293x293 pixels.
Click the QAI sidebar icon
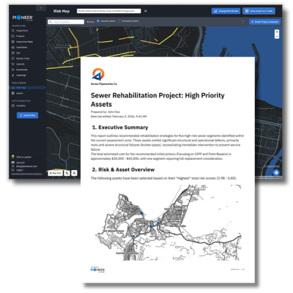click(13, 53)
